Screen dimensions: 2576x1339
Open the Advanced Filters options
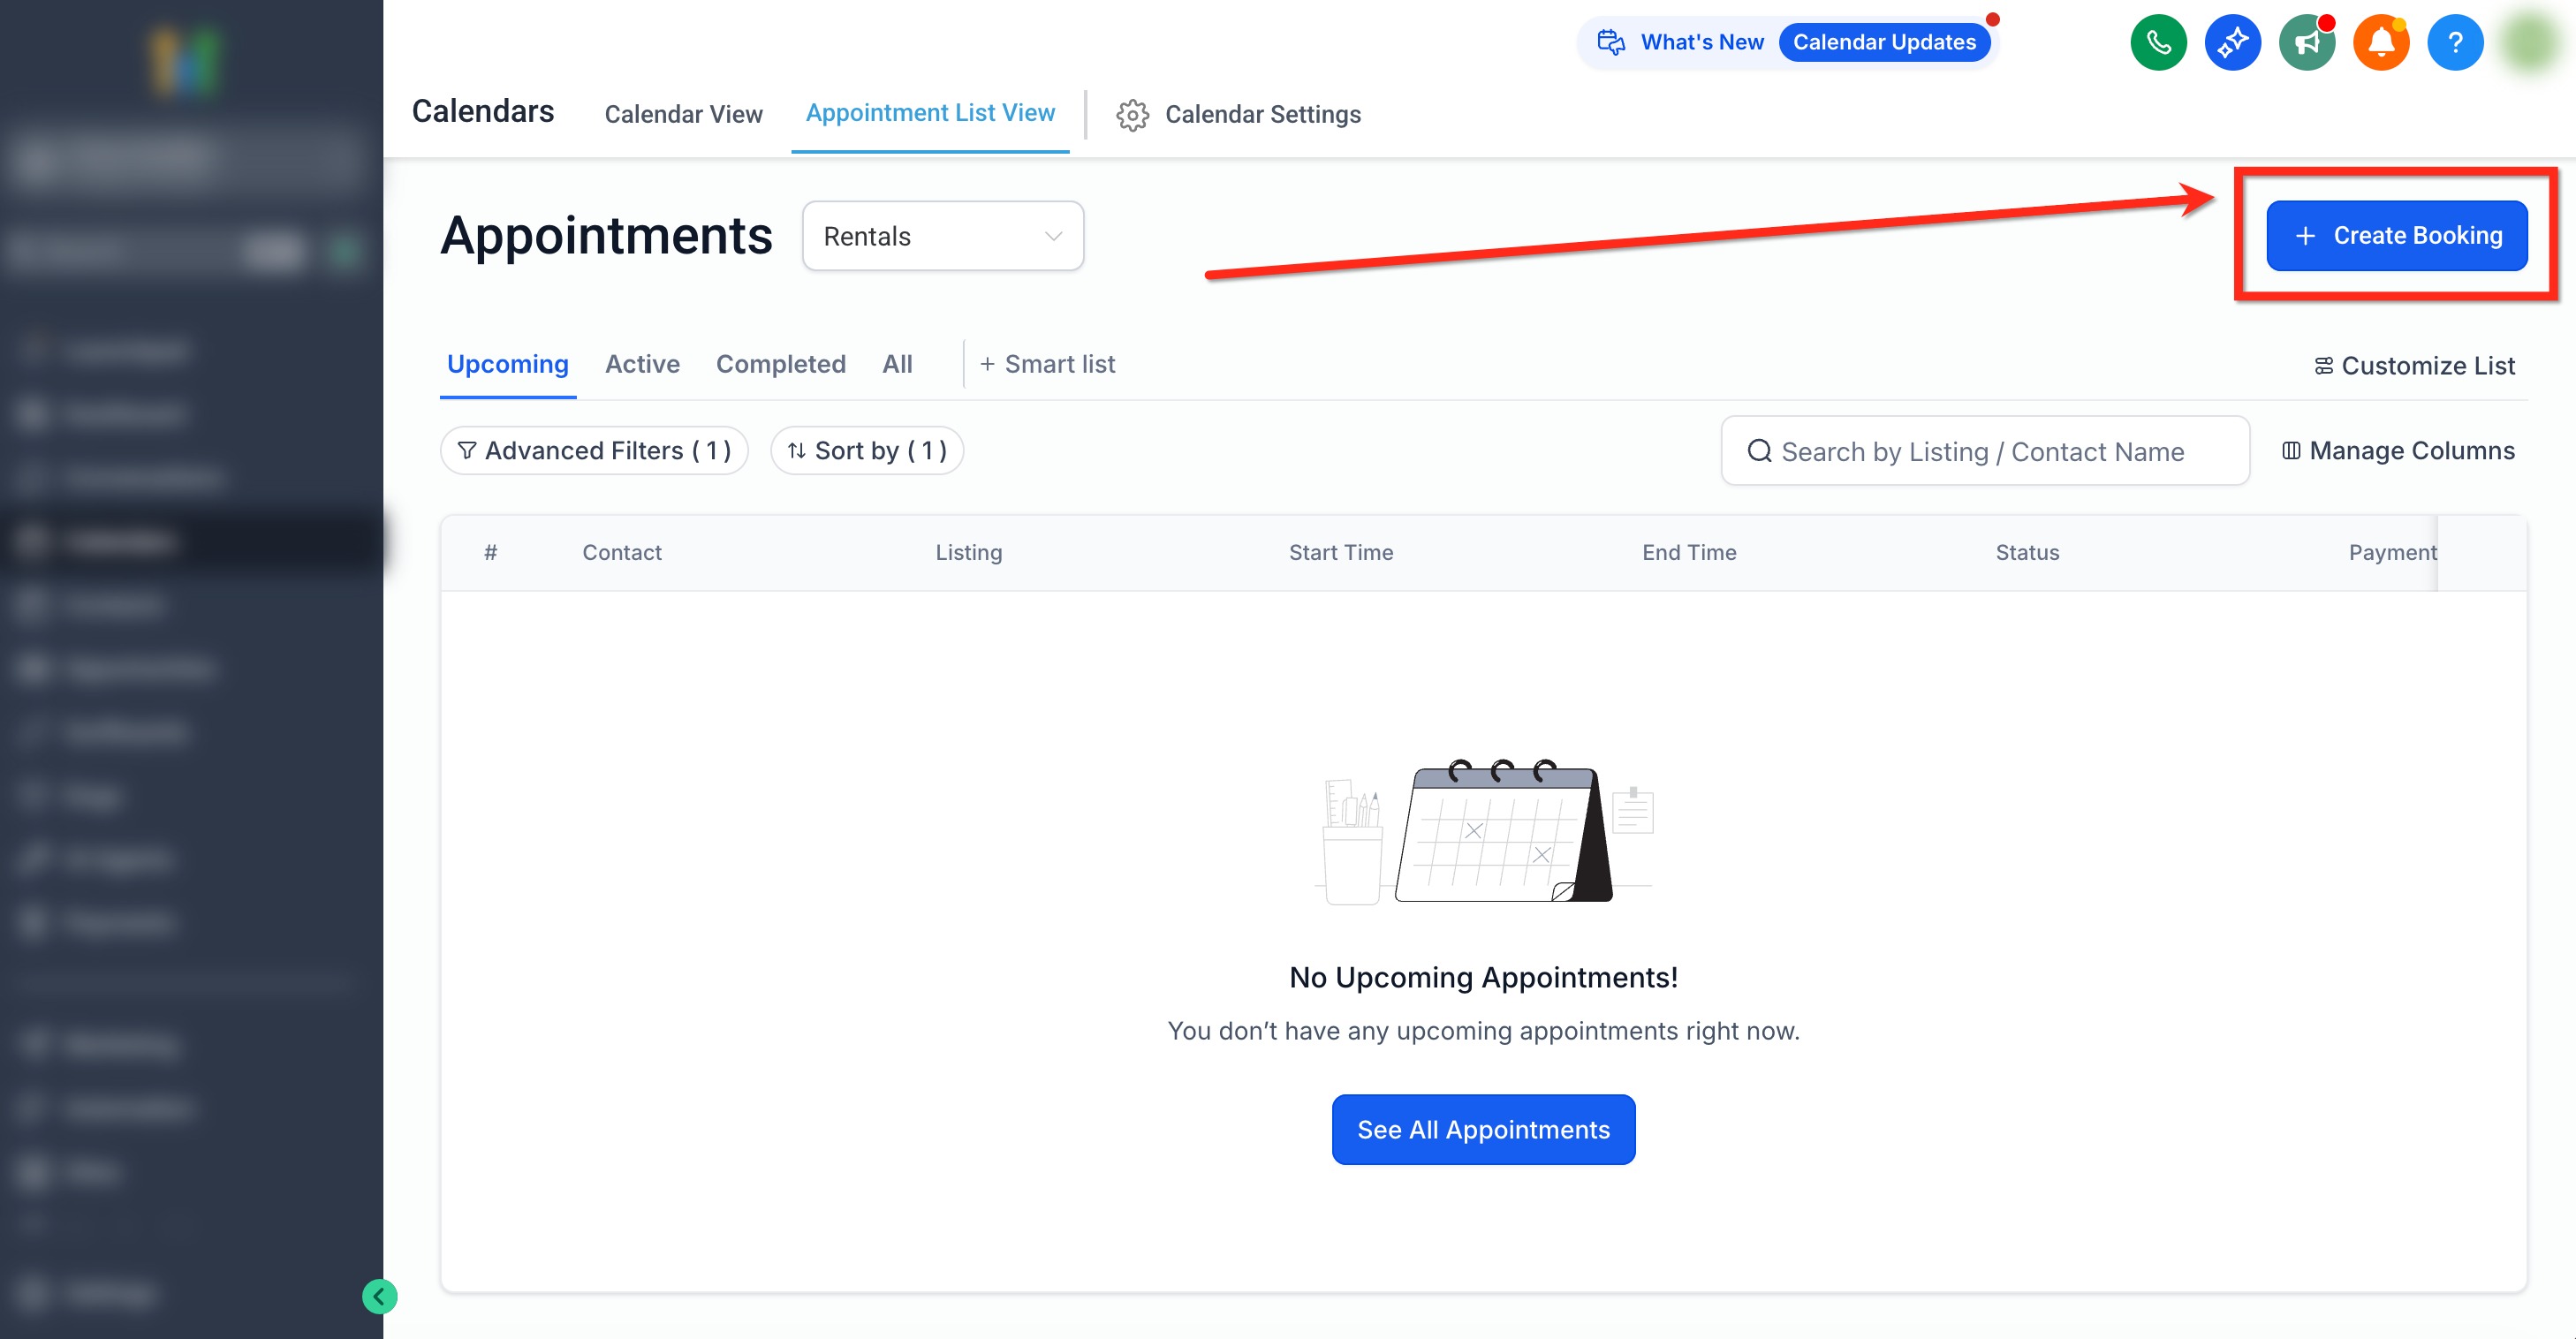point(594,451)
